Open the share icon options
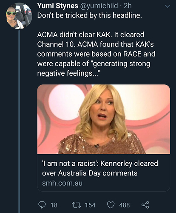Screen dimensions: 176x213 [x=145, y=205]
